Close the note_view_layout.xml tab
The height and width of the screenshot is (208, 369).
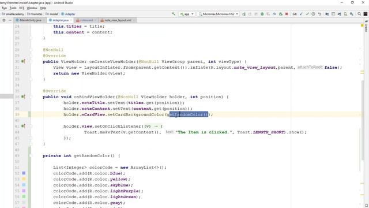point(133,20)
